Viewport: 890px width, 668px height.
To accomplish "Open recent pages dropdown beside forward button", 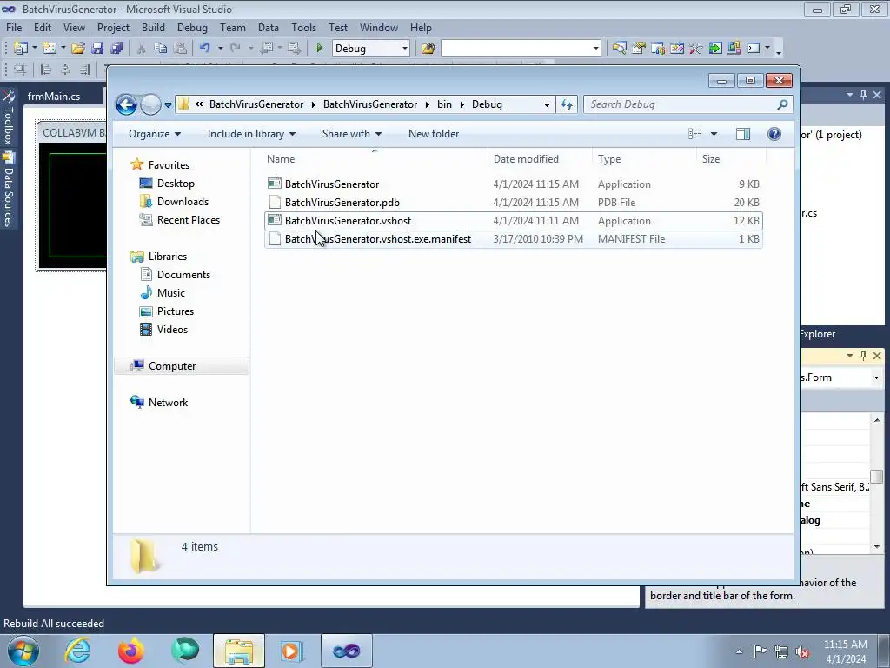I will pos(168,105).
